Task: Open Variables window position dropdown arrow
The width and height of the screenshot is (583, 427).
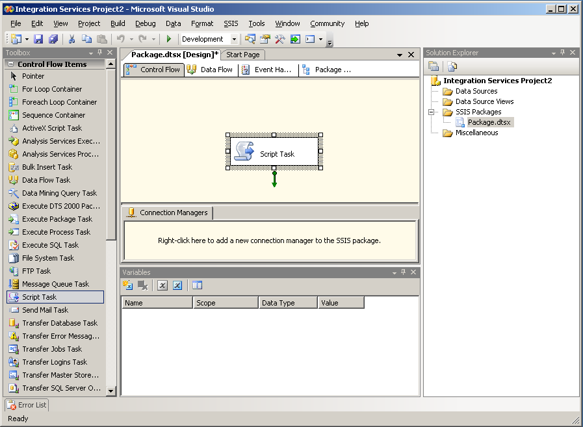Action: click(x=395, y=272)
